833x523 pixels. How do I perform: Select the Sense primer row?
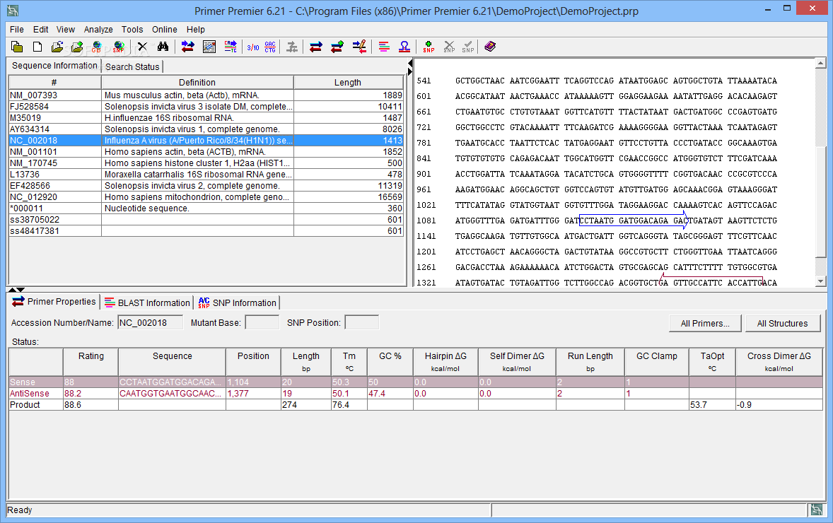tap(416, 382)
